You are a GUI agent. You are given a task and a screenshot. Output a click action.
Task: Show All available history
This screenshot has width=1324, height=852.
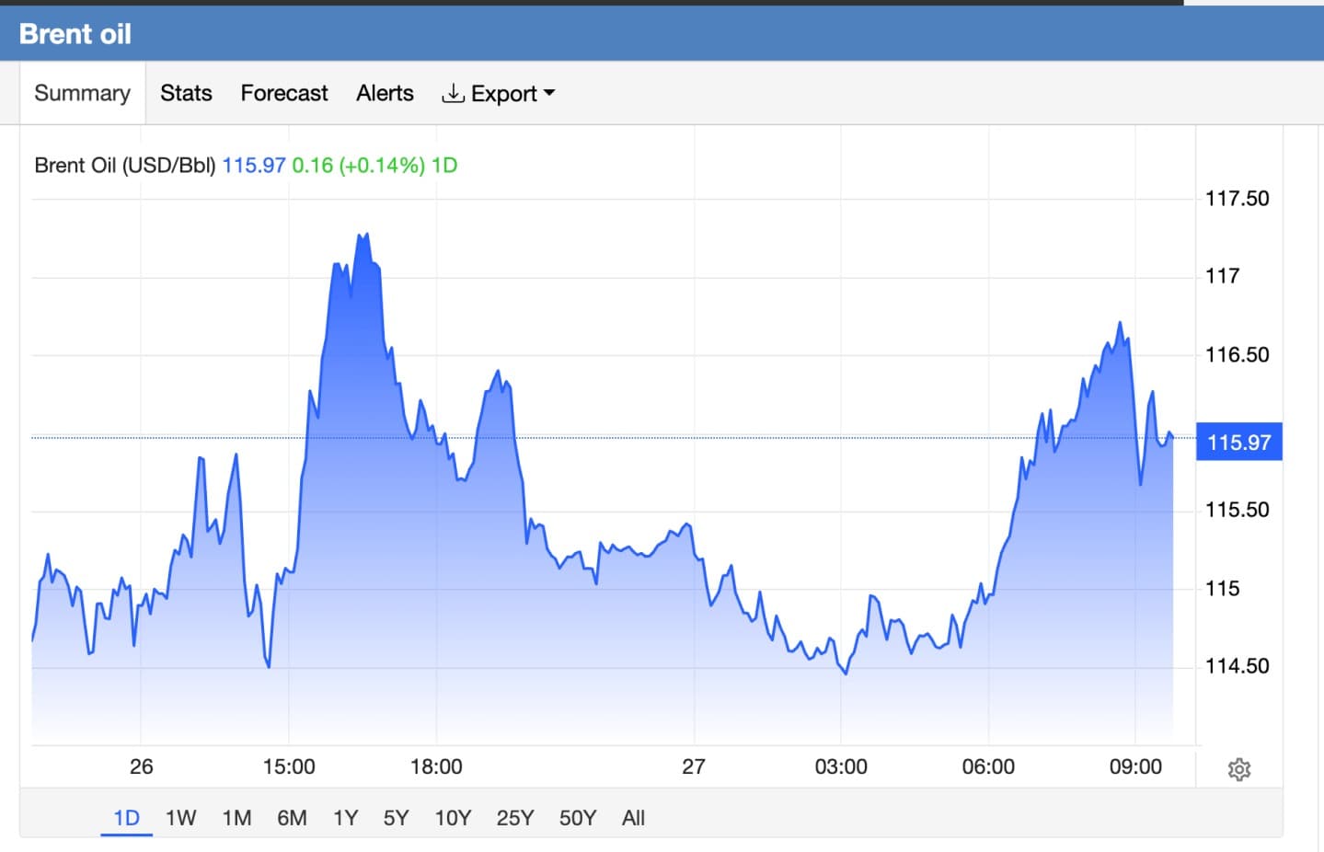tap(633, 817)
